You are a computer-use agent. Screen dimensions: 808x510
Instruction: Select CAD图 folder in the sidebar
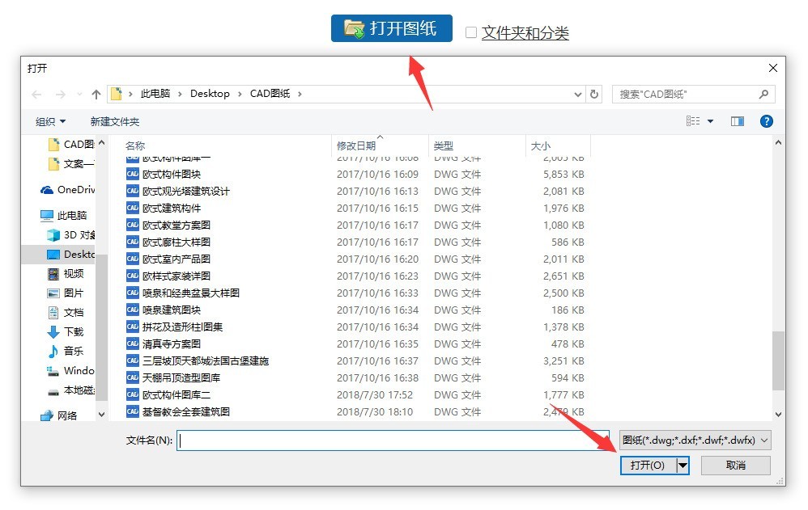[x=71, y=144]
